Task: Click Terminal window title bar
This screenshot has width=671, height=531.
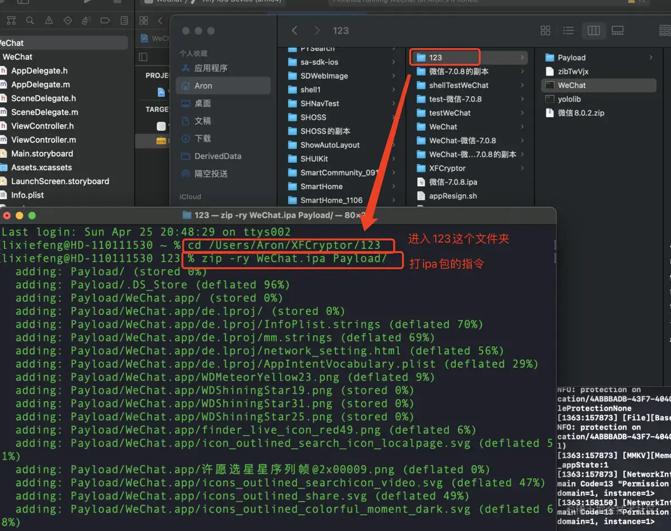Action: 278,215
